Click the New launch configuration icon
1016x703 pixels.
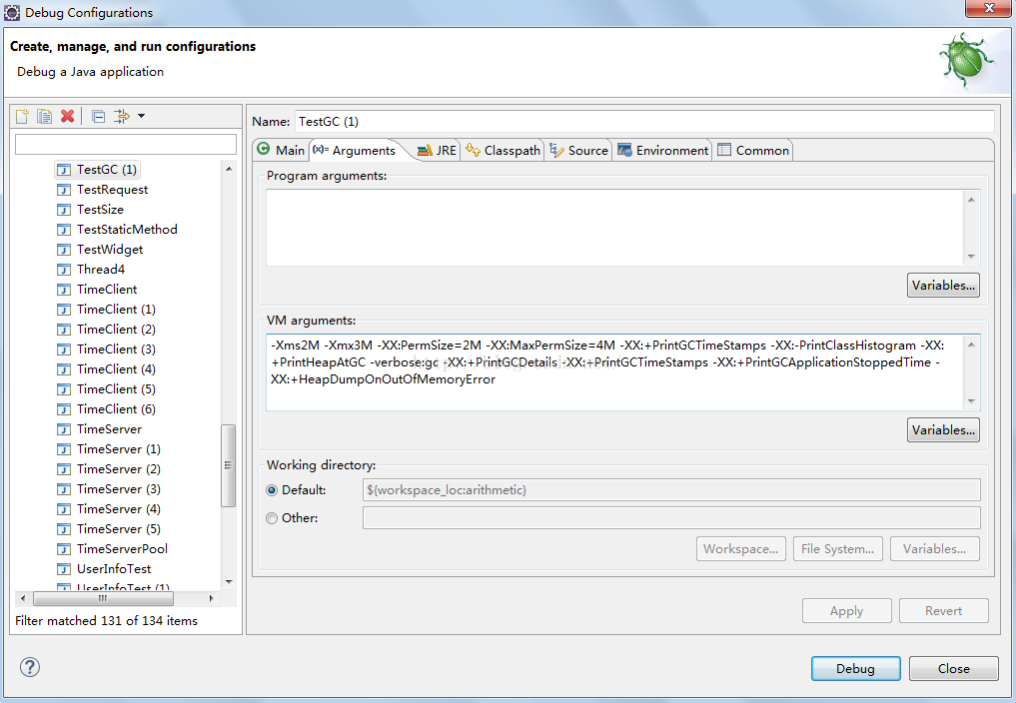22,116
